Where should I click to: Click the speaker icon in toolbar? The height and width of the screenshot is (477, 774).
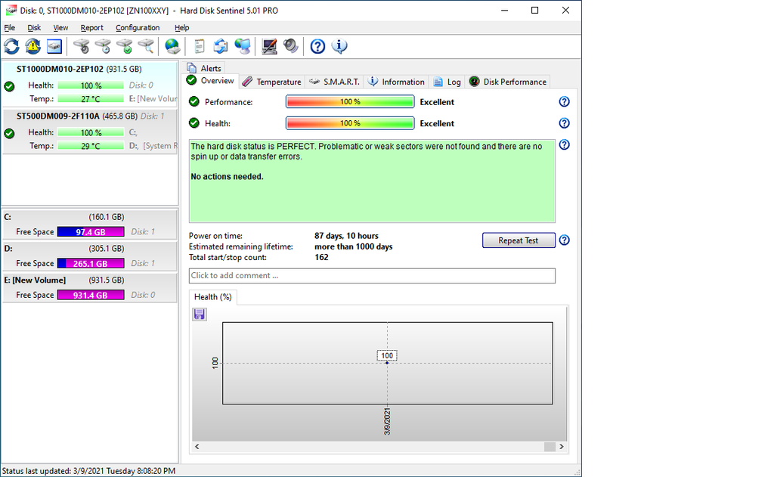[291, 47]
